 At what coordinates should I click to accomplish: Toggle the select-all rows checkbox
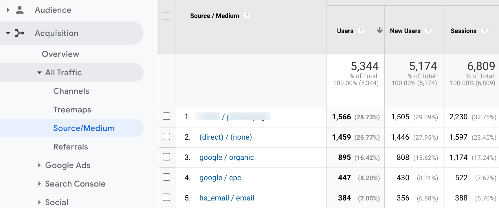[166, 16]
